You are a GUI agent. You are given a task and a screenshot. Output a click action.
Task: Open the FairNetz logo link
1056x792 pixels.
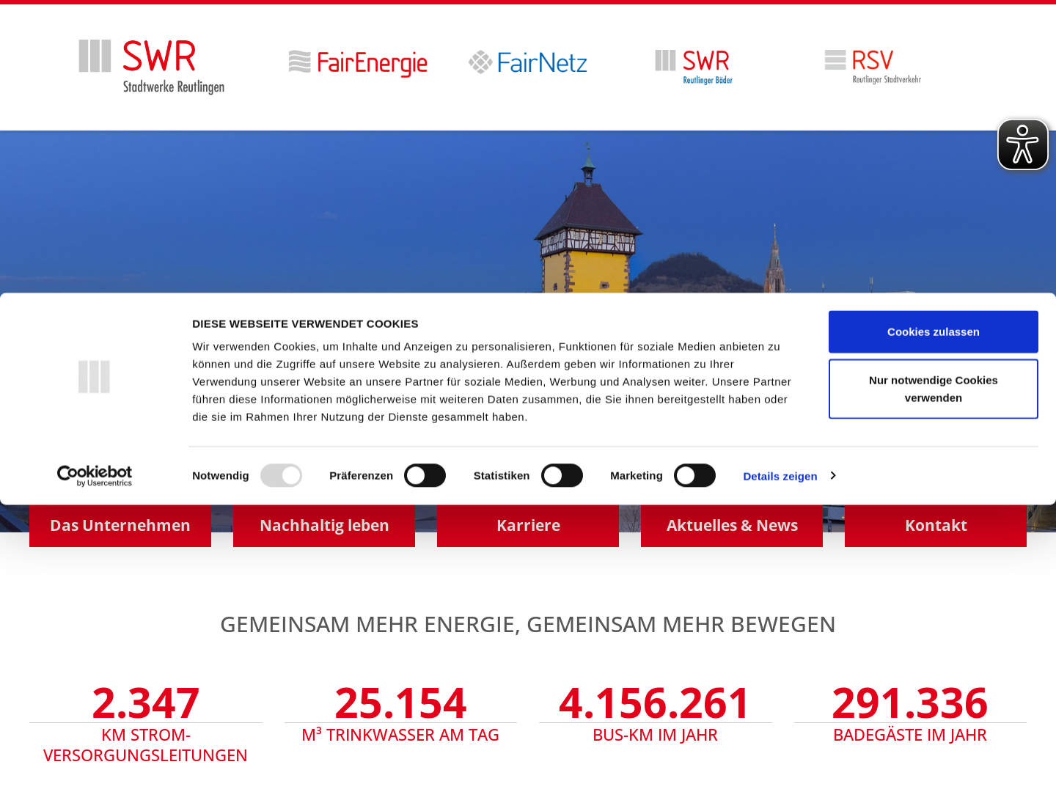point(528,63)
